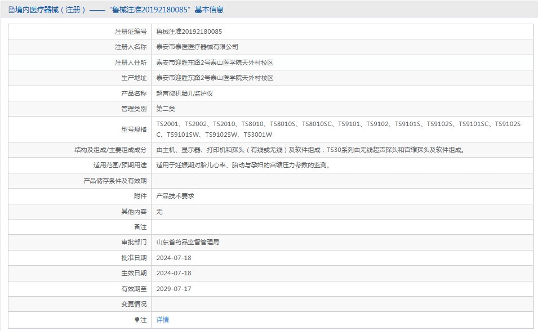Select company name 泰安市泰医医疗器械有限公司
This screenshot has width=538, height=331.
point(197,47)
